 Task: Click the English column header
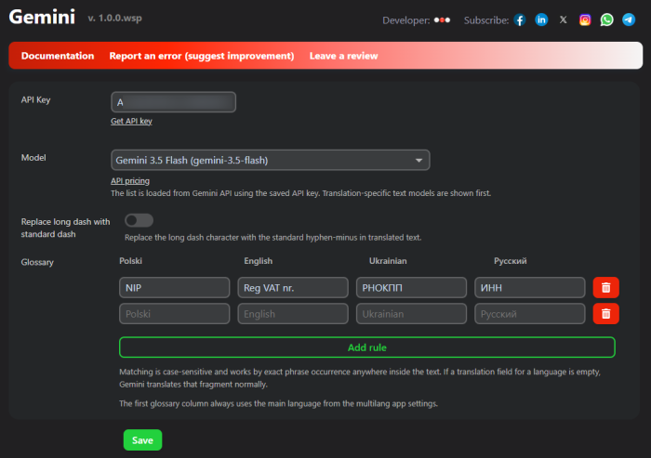tap(259, 260)
